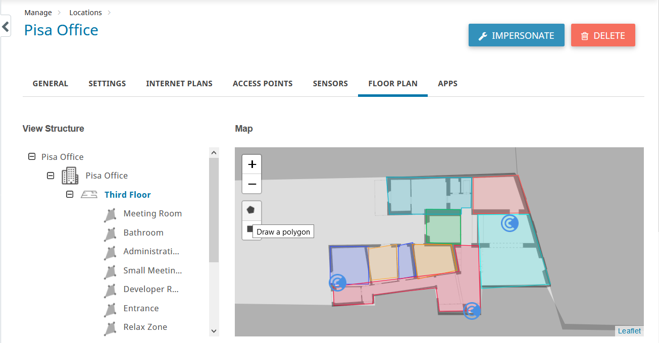Collapse the Third Floor node
This screenshot has width=659, height=343.
[70, 195]
